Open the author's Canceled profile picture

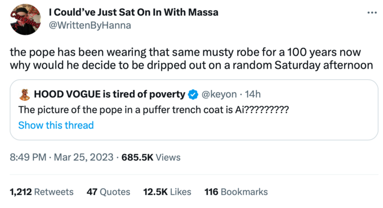25,20
